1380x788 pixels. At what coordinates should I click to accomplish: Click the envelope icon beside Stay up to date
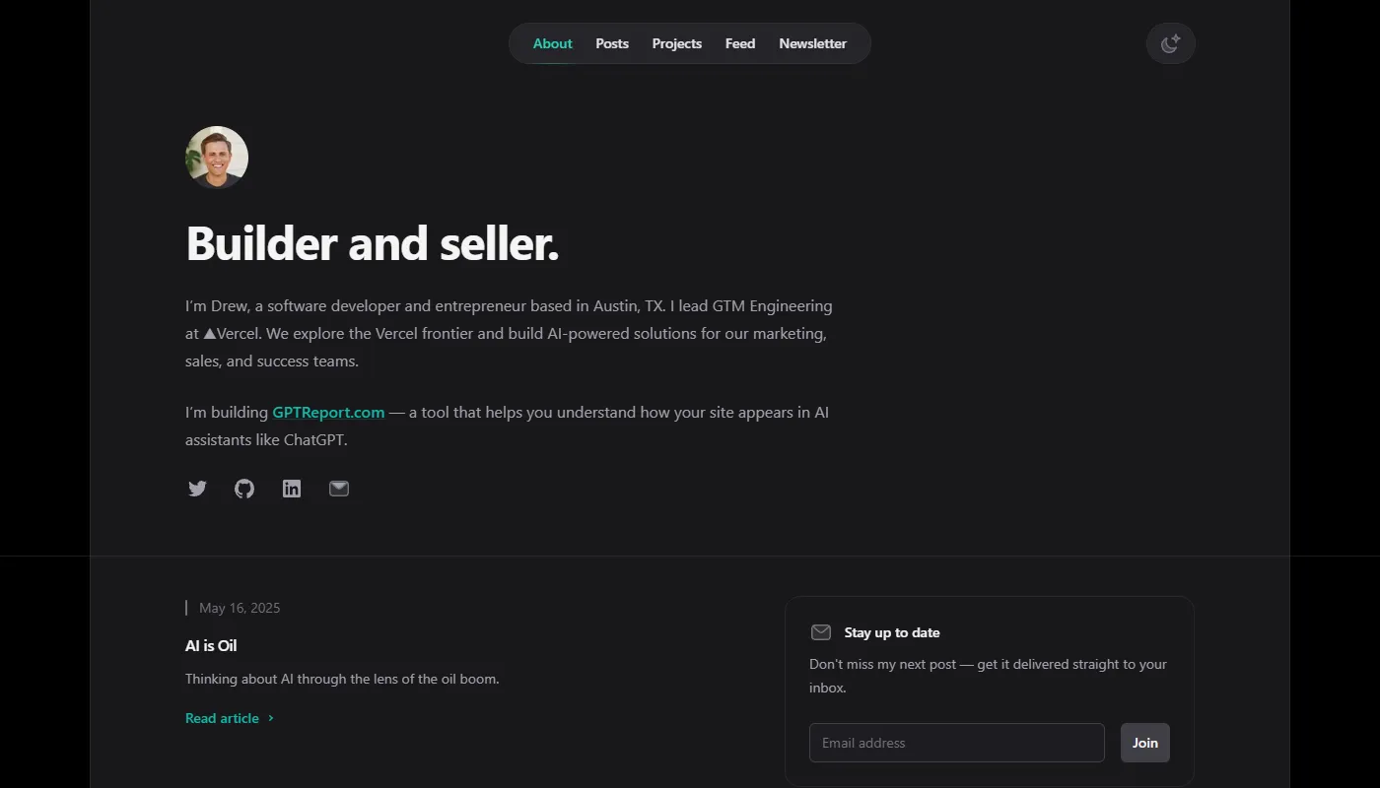pyautogui.click(x=821, y=632)
